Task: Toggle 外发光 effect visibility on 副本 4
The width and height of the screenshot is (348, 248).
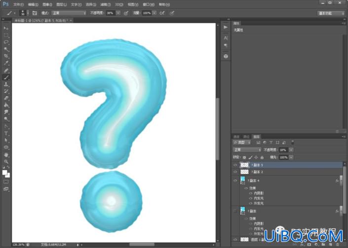Action: pyautogui.click(x=251, y=203)
